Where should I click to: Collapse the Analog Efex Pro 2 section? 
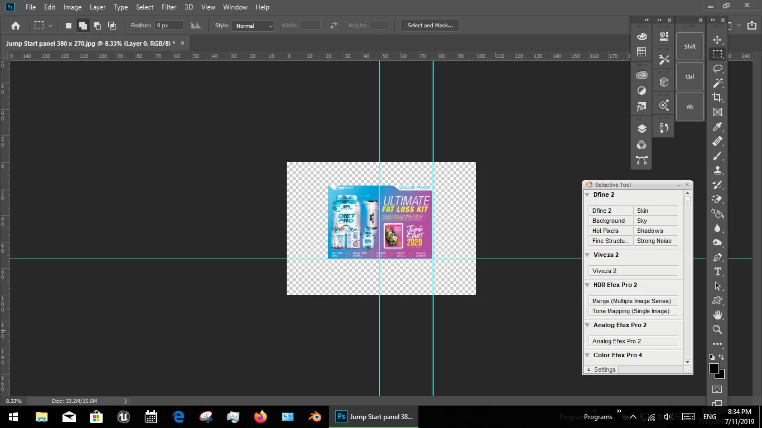click(x=587, y=325)
